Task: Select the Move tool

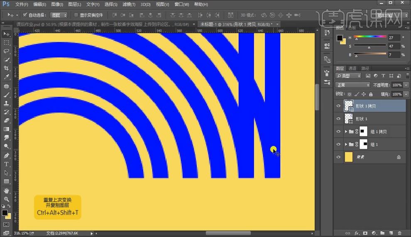Action: coord(6,34)
